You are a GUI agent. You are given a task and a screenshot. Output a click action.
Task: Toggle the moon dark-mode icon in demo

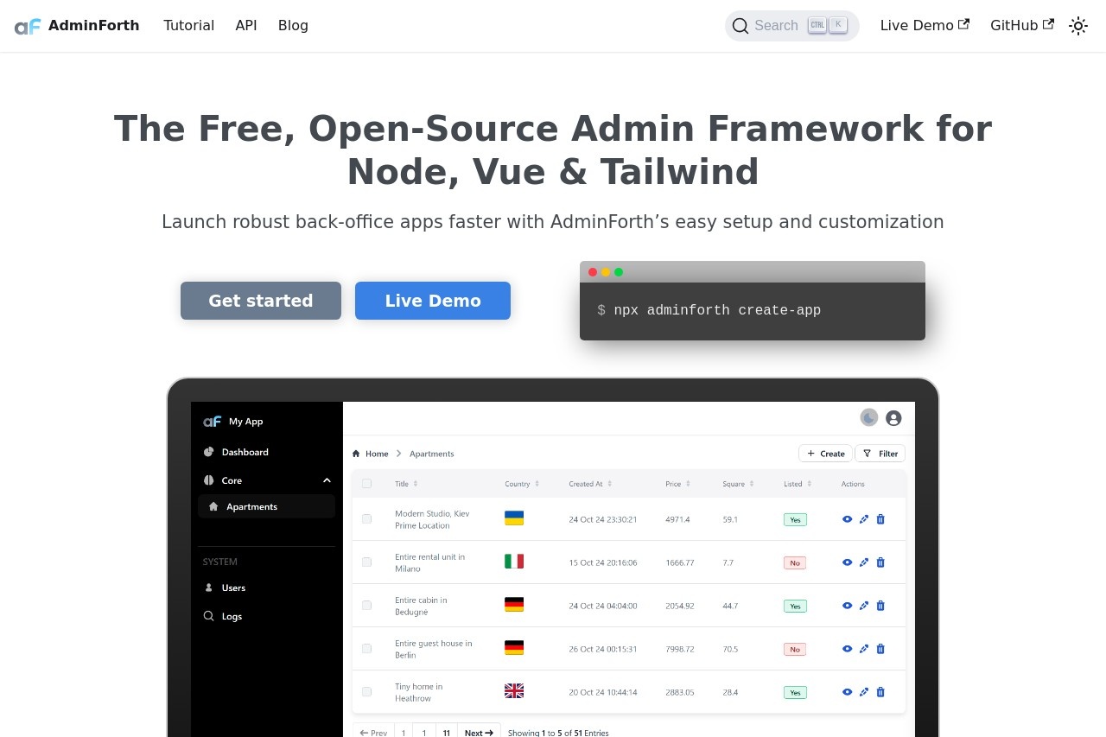[x=869, y=418]
